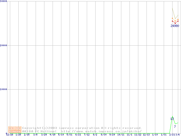
Task: Click the 20000 y-axis label
Action: [4, 45]
